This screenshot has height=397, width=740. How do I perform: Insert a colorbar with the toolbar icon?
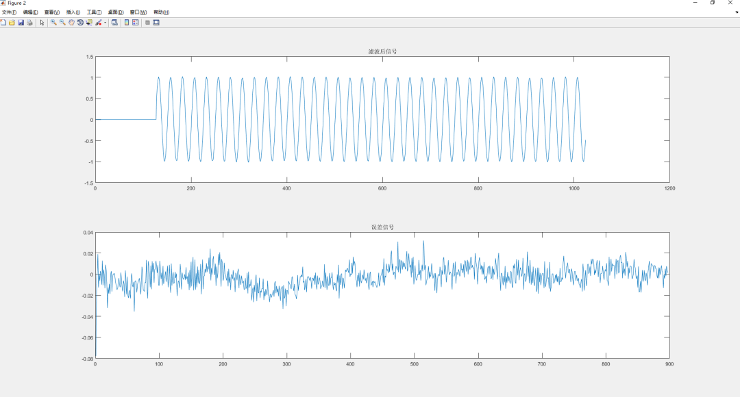127,22
